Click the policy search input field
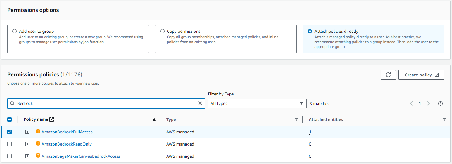Image resolution: width=452 pixels, height=164 pixels. point(106,103)
